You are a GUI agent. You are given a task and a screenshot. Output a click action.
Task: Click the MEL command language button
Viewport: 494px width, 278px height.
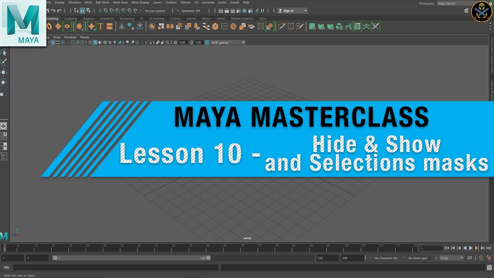point(7,267)
